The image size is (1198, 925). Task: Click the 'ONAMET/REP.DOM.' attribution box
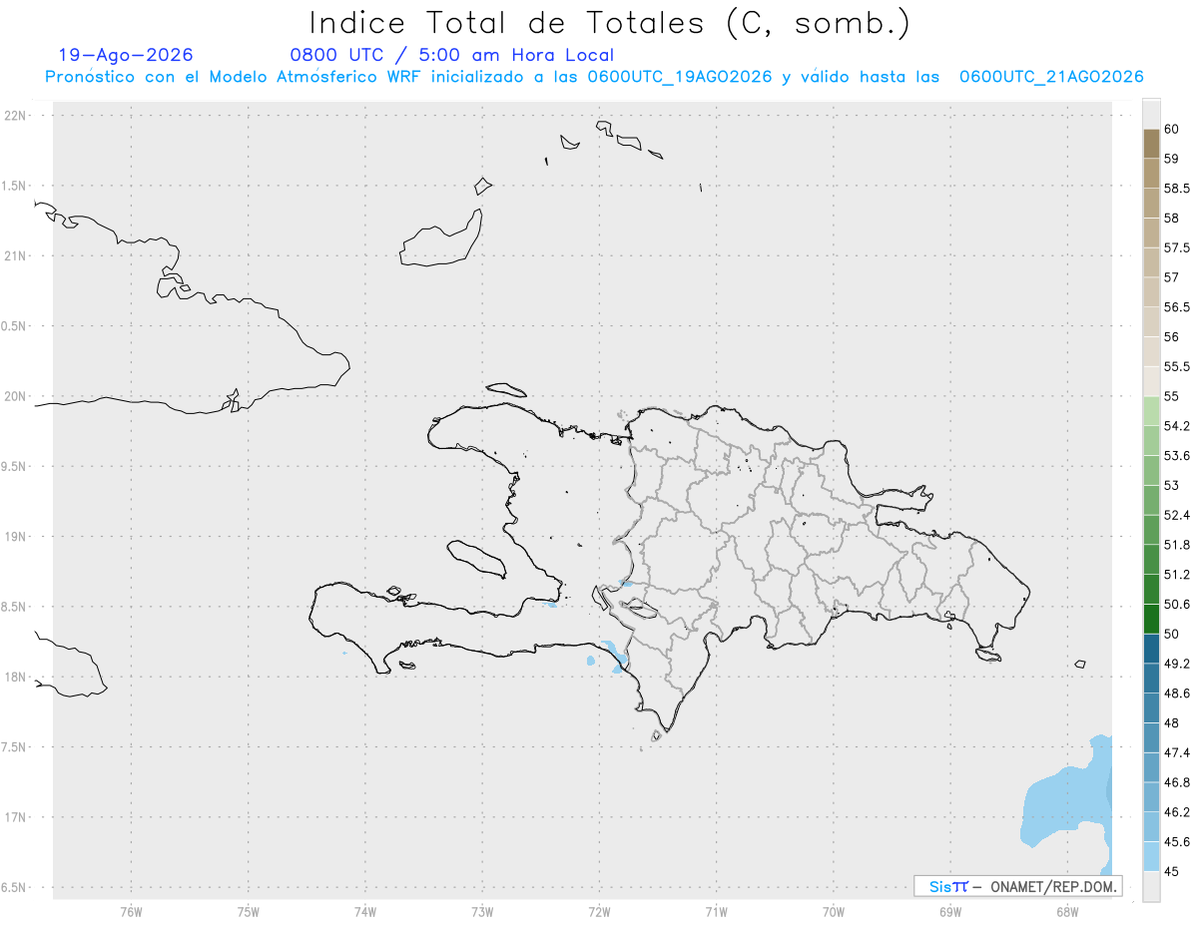point(1018,886)
